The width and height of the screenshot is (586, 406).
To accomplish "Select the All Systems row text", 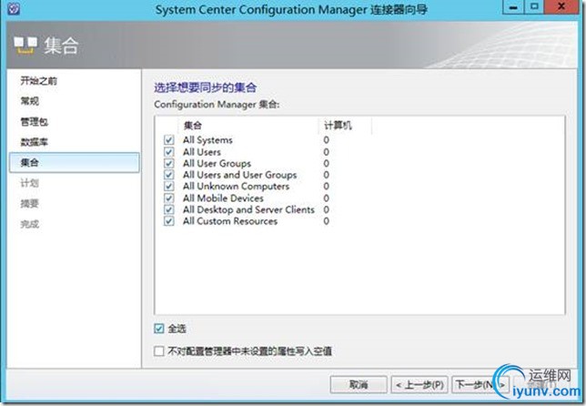I will coord(207,140).
